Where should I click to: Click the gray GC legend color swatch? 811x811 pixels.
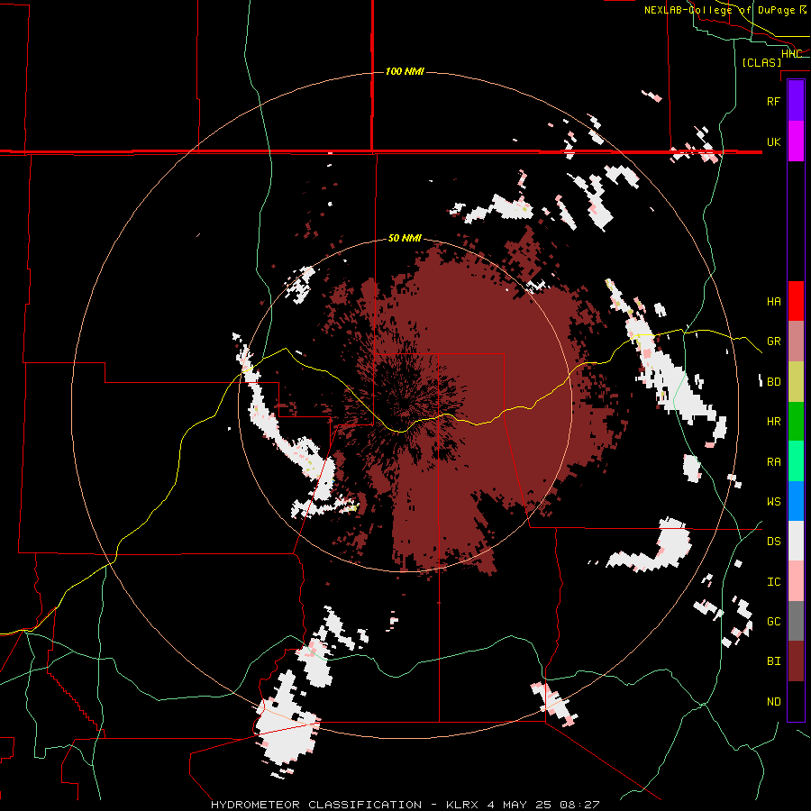click(x=796, y=621)
